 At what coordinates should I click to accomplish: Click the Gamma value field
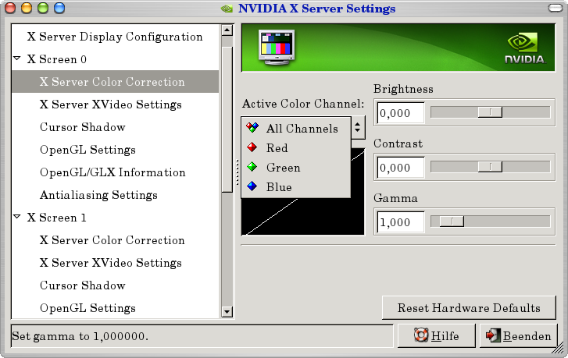pos(401,222)
